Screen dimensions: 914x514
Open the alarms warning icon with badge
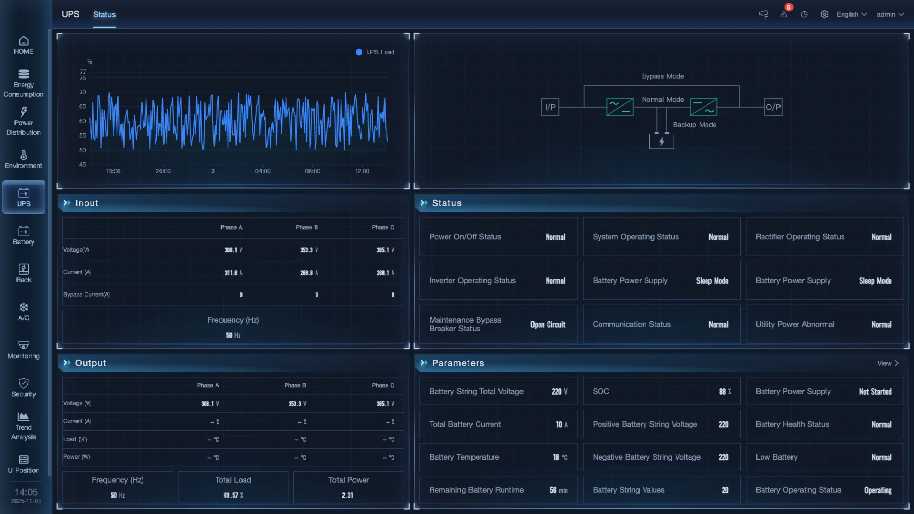784,14
